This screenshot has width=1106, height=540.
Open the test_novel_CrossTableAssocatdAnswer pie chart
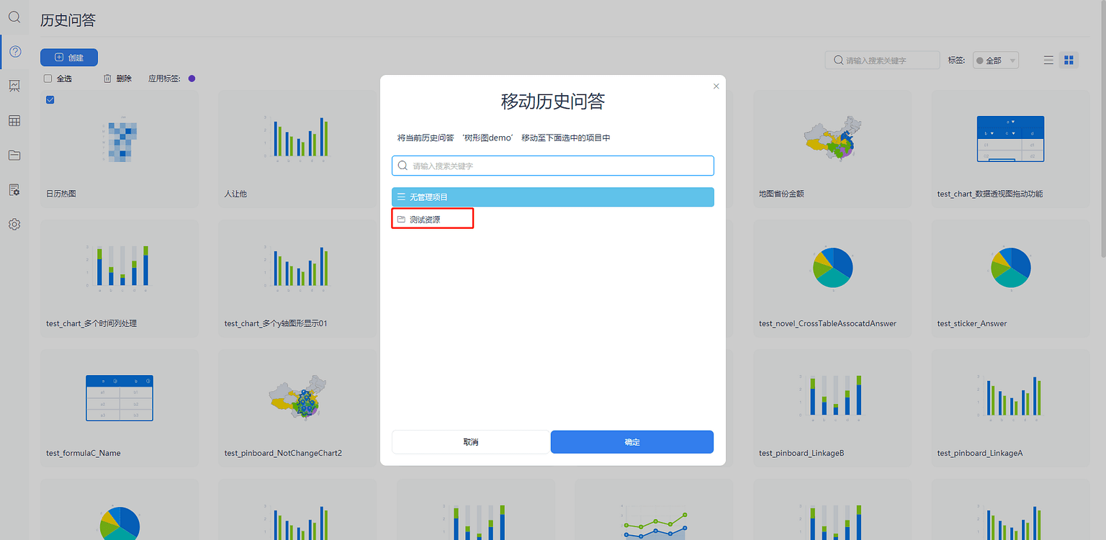833,268
